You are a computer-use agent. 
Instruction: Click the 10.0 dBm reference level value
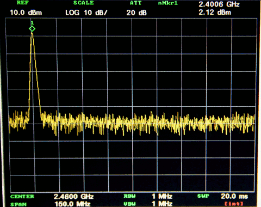point(26,13)
